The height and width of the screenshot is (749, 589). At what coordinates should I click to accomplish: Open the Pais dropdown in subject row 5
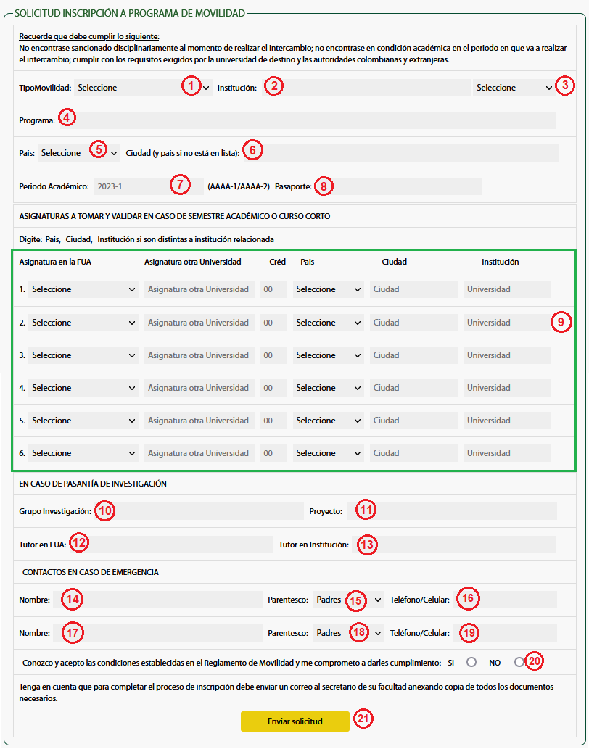click(x=328, y=421)
